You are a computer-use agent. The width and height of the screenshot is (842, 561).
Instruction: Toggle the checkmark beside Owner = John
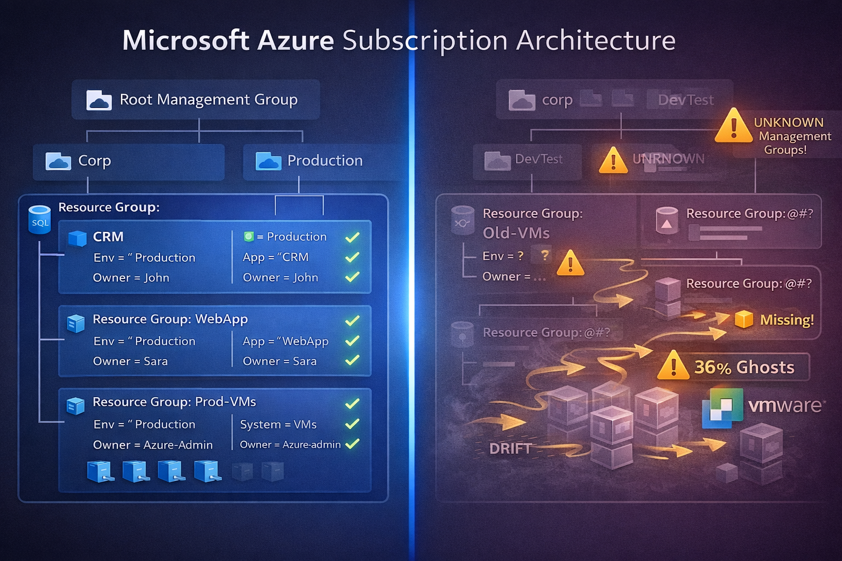tap(352, 277)
